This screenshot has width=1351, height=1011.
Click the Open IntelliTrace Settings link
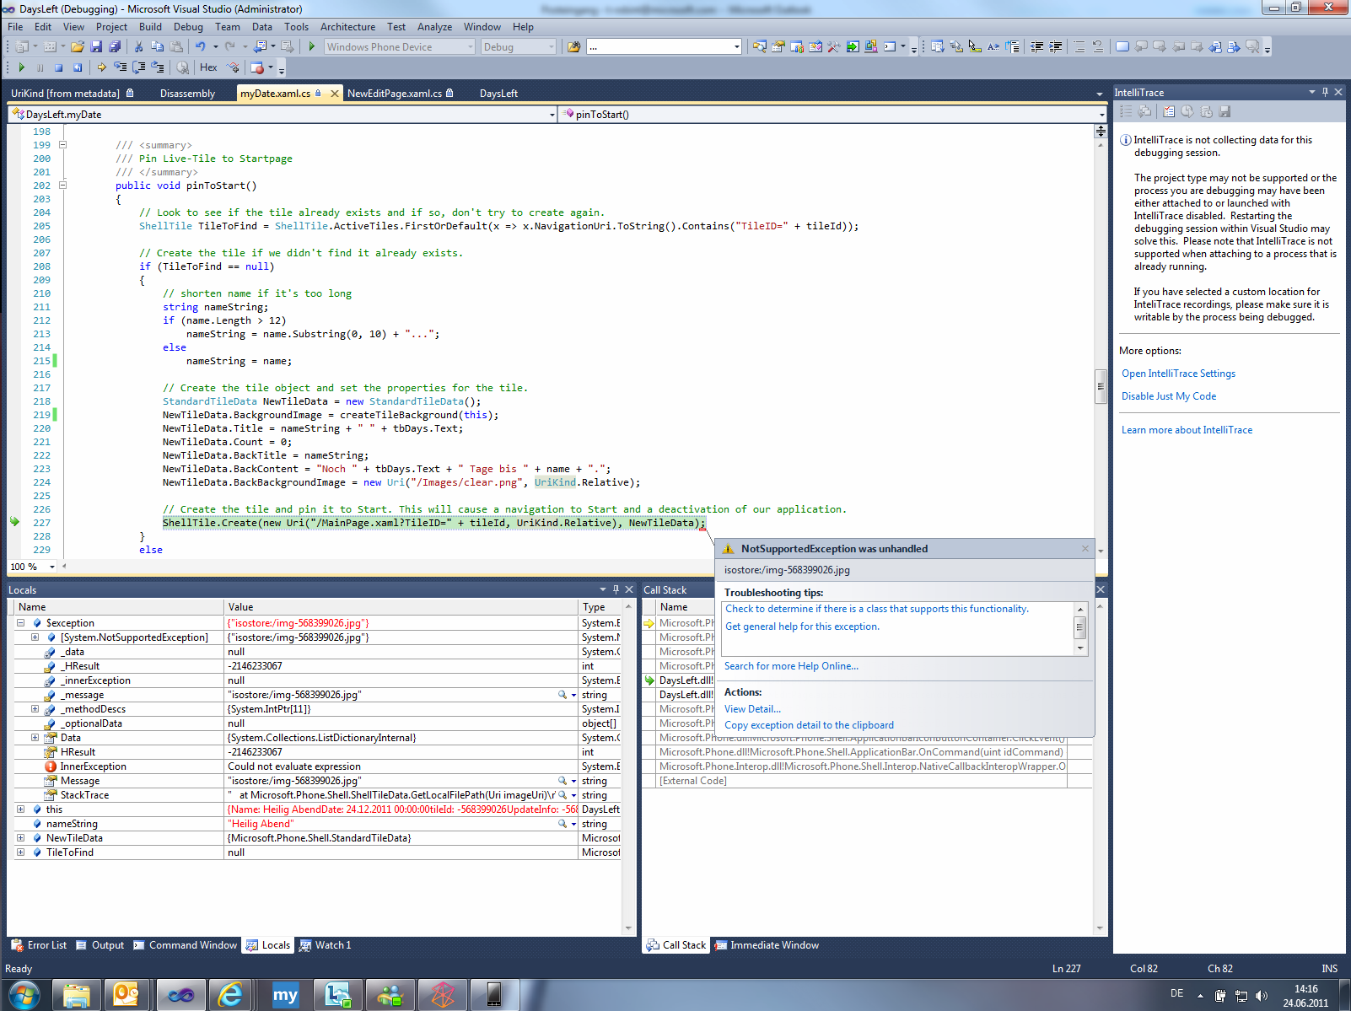click(x=1178, y=374)
